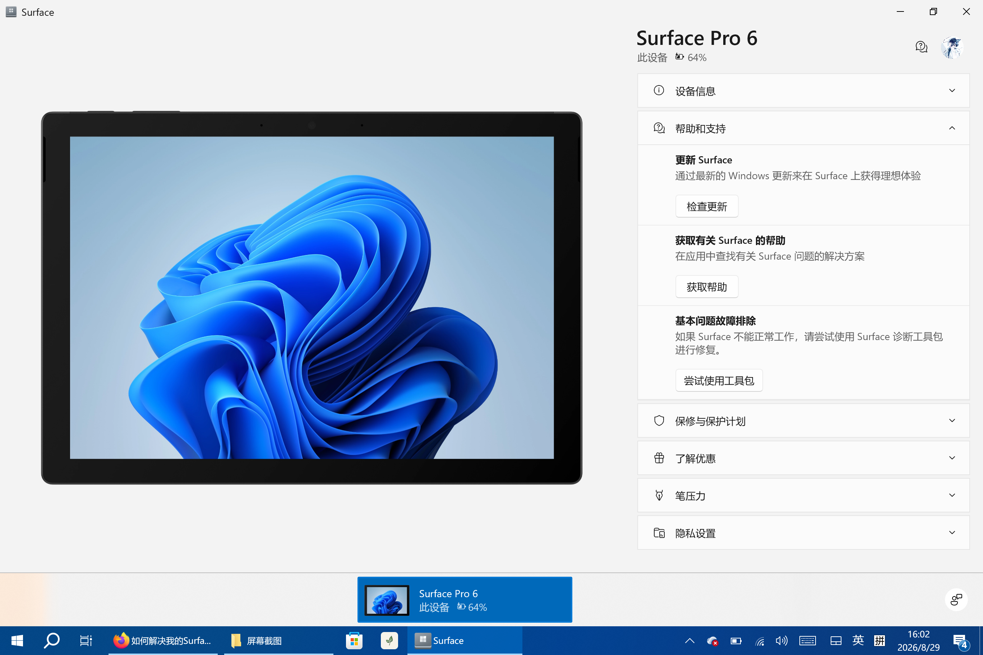Click the tablet-mode tray icon beside the keyboard icon

(x=836, y=640)
